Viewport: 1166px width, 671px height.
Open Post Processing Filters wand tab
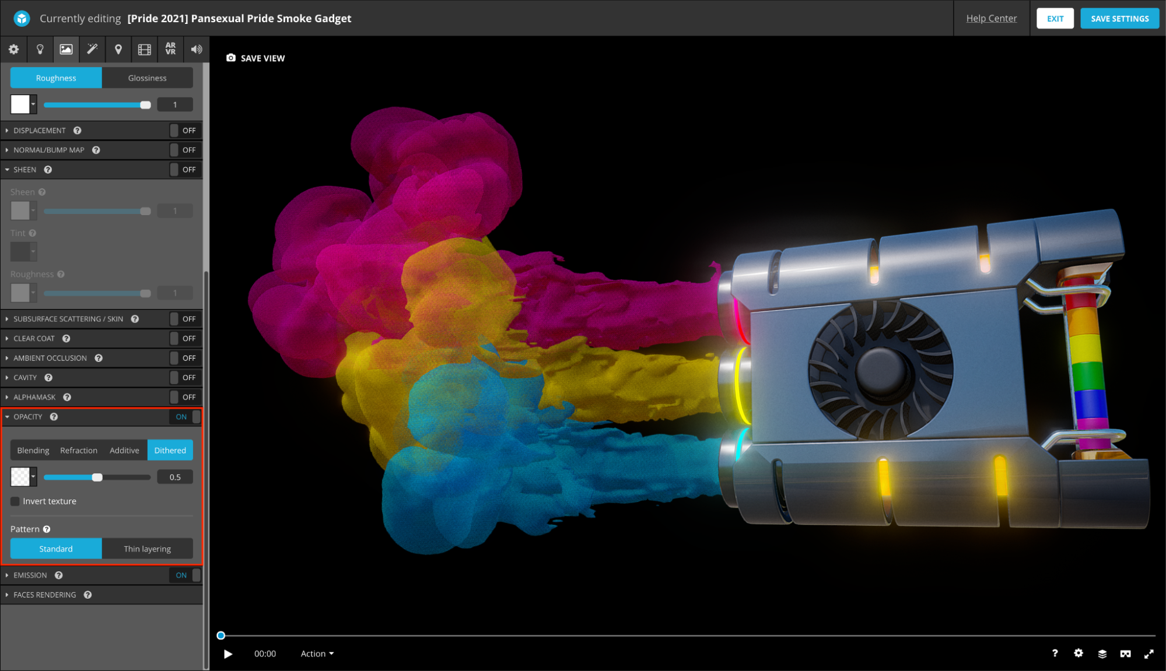click(92, 50)
